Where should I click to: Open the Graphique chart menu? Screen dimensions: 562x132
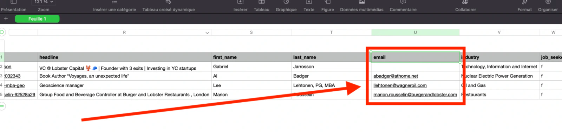(x=286, y=6)
